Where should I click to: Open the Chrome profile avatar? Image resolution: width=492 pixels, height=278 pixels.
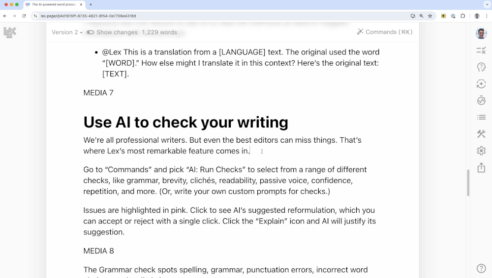pyautogui.click(x=477, y=16)
